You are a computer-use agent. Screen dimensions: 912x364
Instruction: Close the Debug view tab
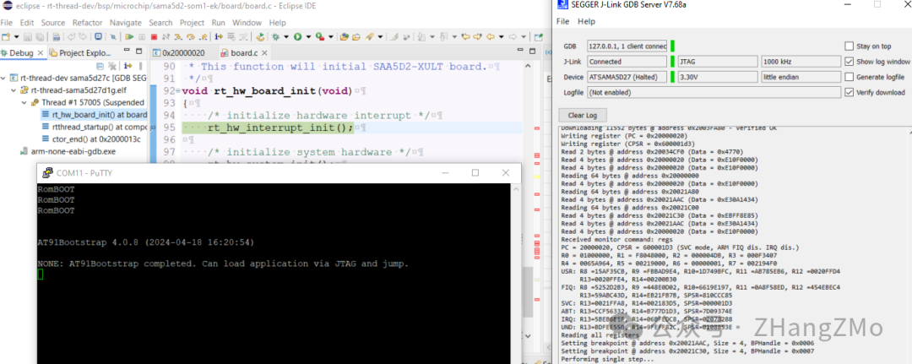click(x=41, y=53)
